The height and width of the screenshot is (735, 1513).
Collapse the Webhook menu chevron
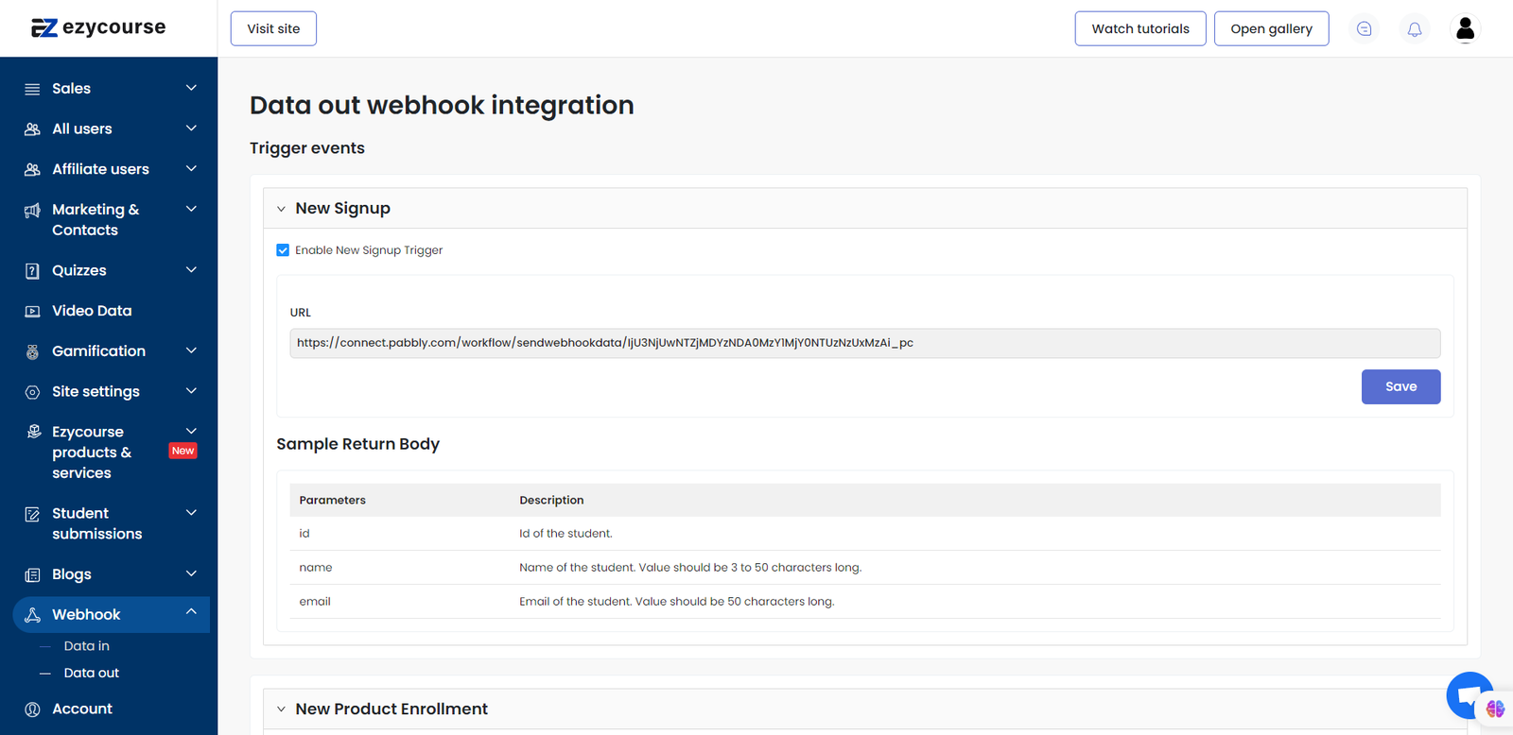pos(191,613)
